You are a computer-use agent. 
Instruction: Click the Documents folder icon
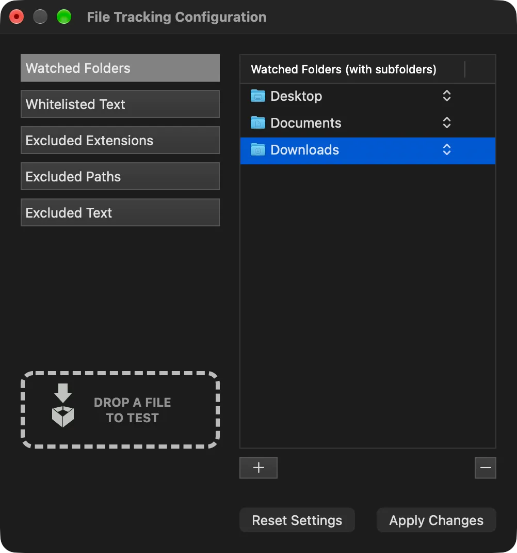[x=258, y=122]
